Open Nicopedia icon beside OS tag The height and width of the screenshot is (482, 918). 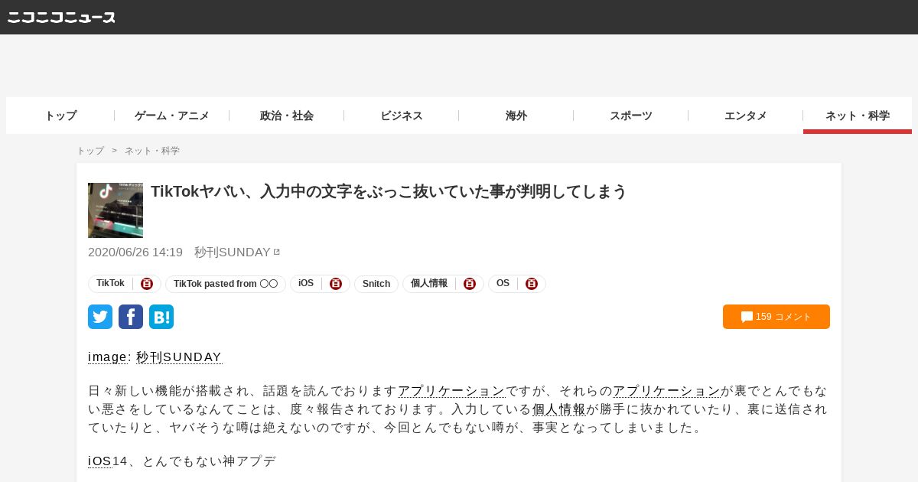[x=532, y=284]
